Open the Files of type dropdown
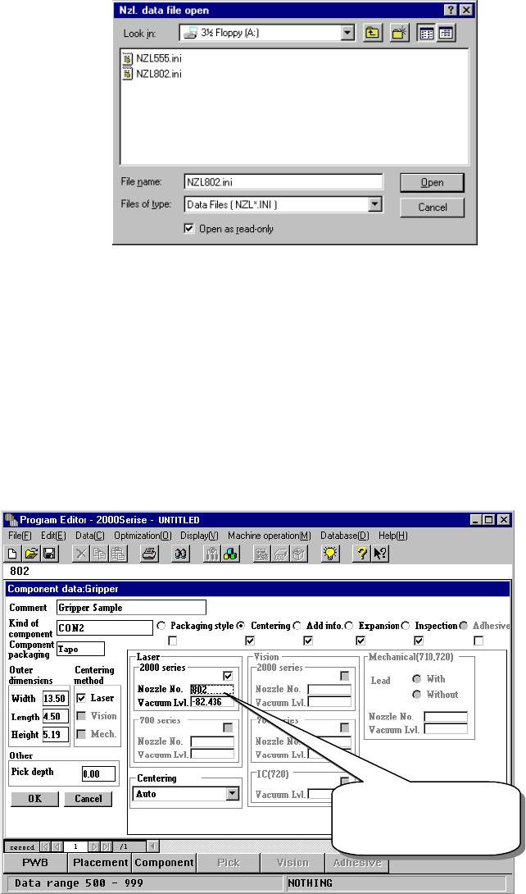The image size is (526, 894). (374, 204)
